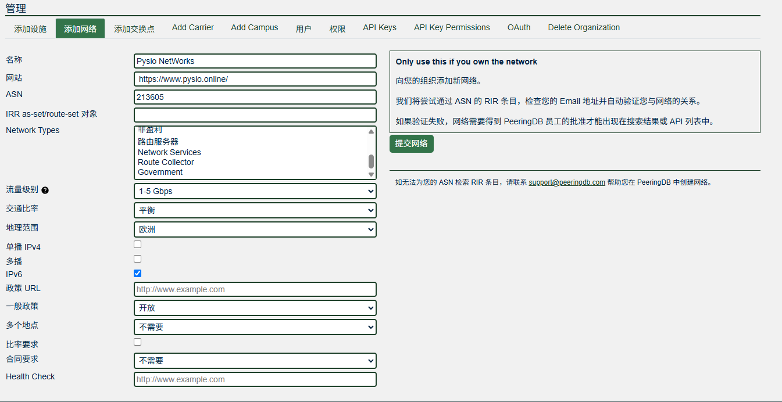Focus the 网站 URL input field
Image resolution: width=782 pixels, height=402 pixels.
(255, 79)
